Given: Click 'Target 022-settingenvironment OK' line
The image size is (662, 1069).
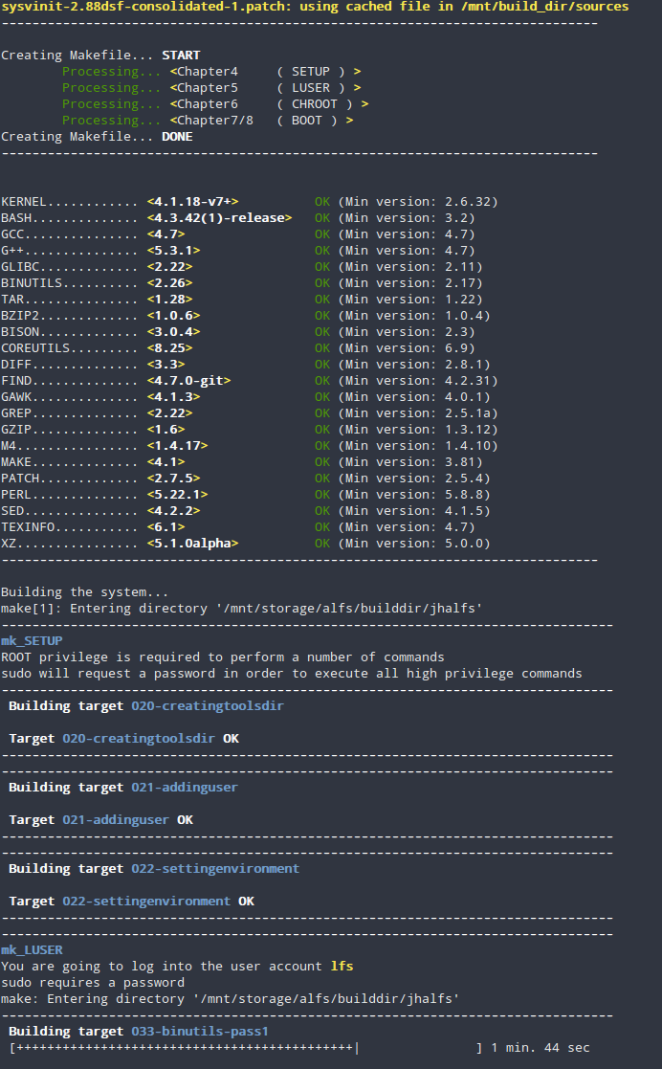Looking at the screenshot, I should (x=132, y=902).
